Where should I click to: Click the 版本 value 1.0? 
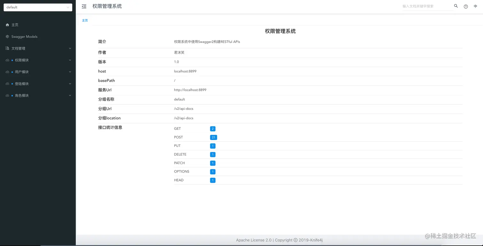176,62
